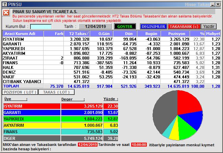Click the yellow pie chart slice
The width and height of the screenshot is (223, 153).
(175, 132)
